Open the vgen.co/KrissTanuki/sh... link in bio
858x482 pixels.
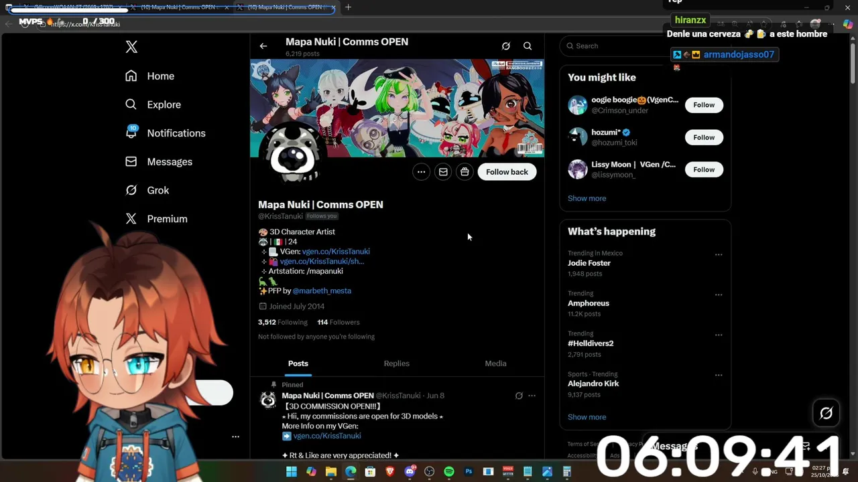click(x=322, y=262)
